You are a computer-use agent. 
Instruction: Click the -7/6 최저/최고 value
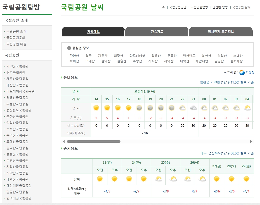tap(145, 133)
